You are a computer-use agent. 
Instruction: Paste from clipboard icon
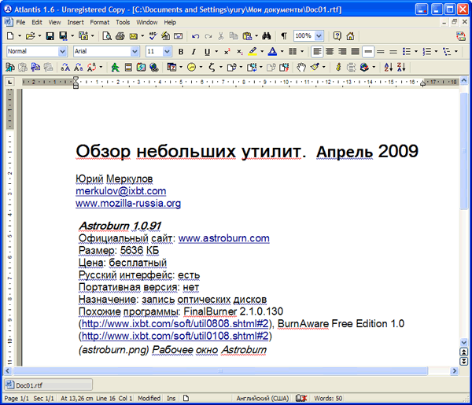click(x=247, y=36)
